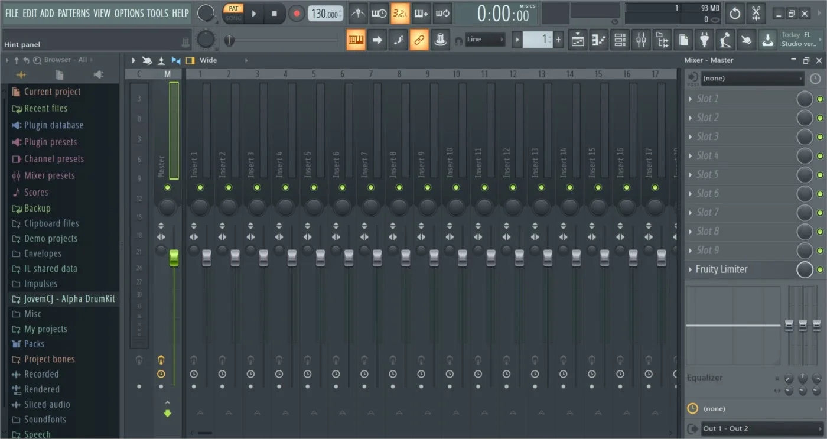
Task: Click the Record button
Action: coord(297,14)
